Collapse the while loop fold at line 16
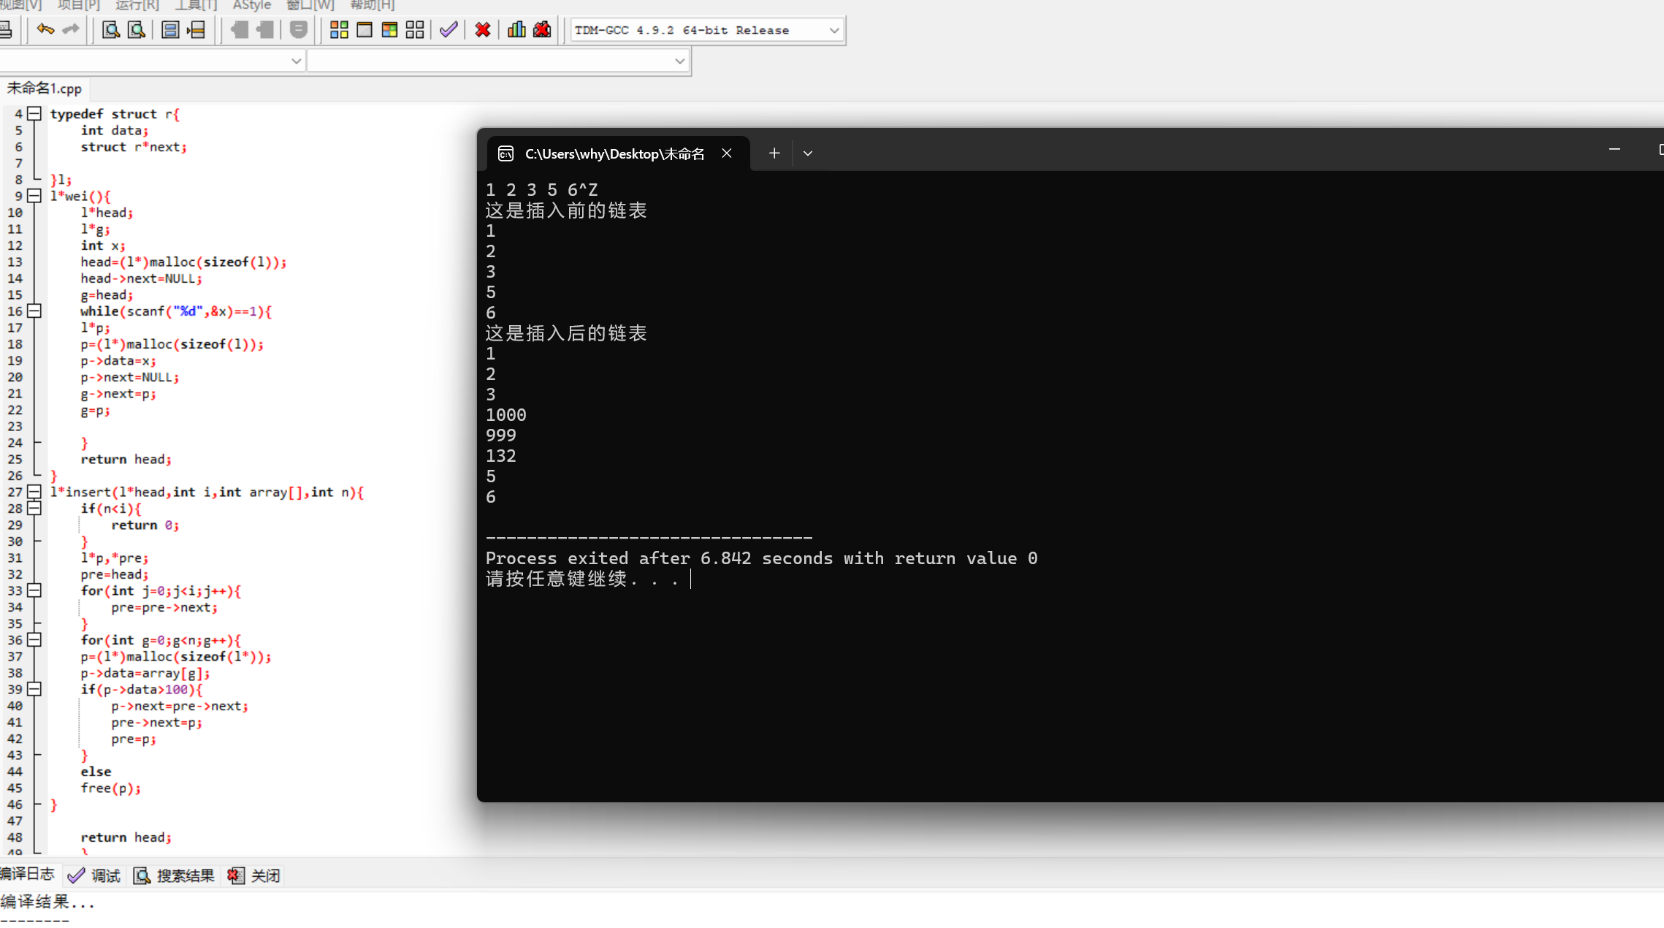Screen dimensions: 1664x928 [x=34, y=311]
